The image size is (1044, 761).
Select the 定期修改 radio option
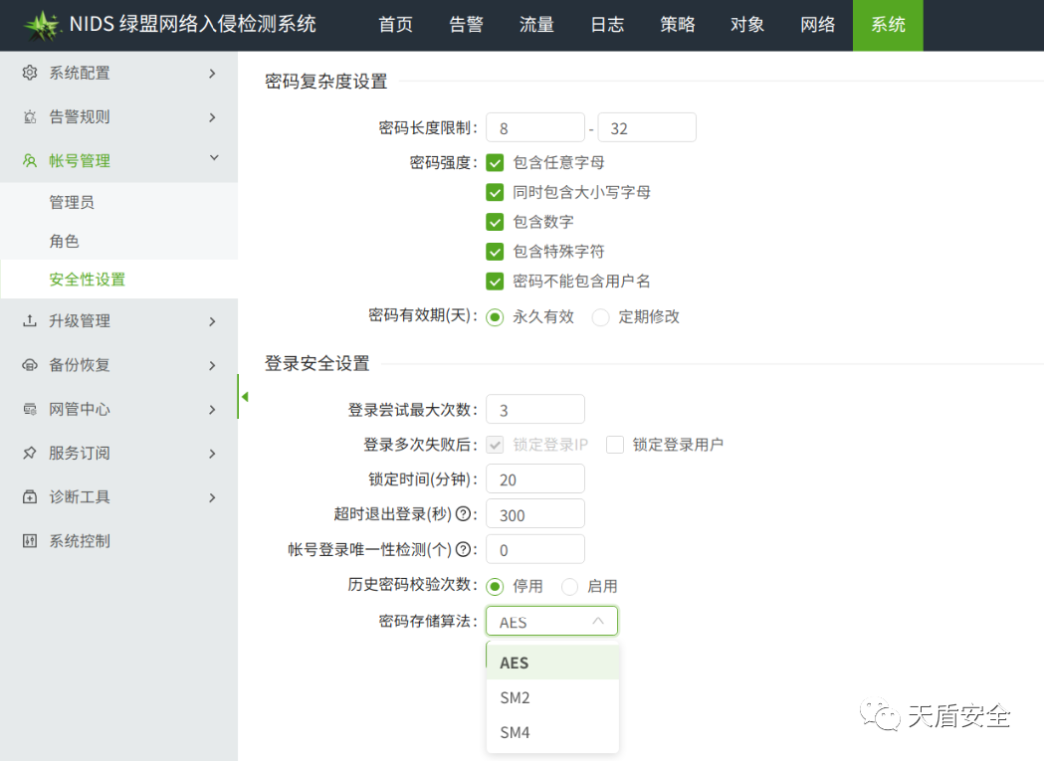pos(600,317)
